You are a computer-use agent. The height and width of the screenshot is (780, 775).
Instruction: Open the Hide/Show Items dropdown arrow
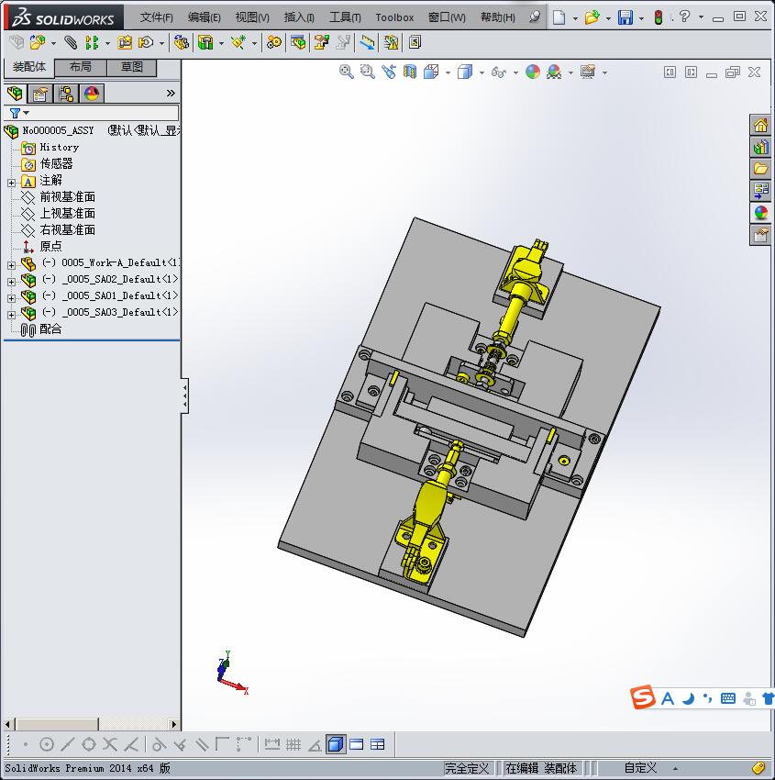click(x=515, y=72)
